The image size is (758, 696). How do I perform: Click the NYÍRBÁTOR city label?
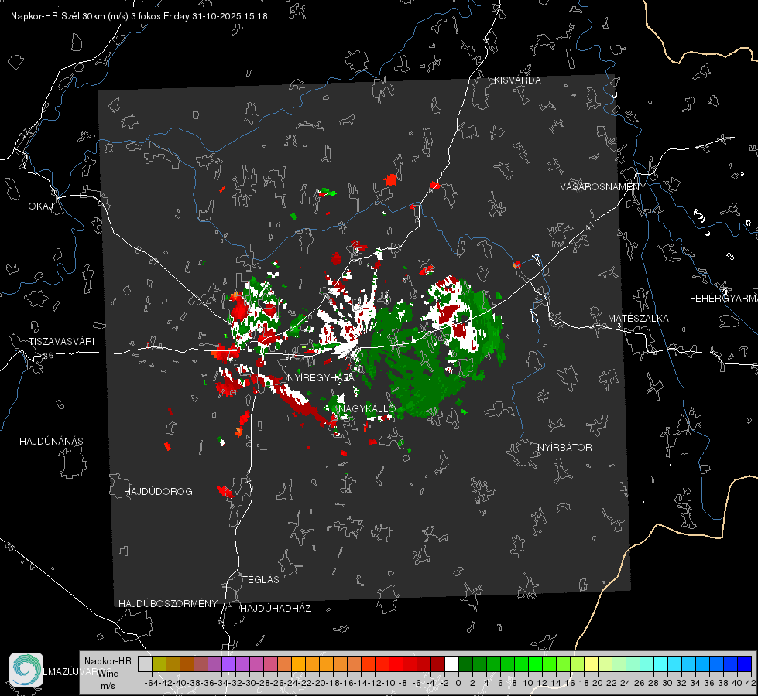(564, 448)
